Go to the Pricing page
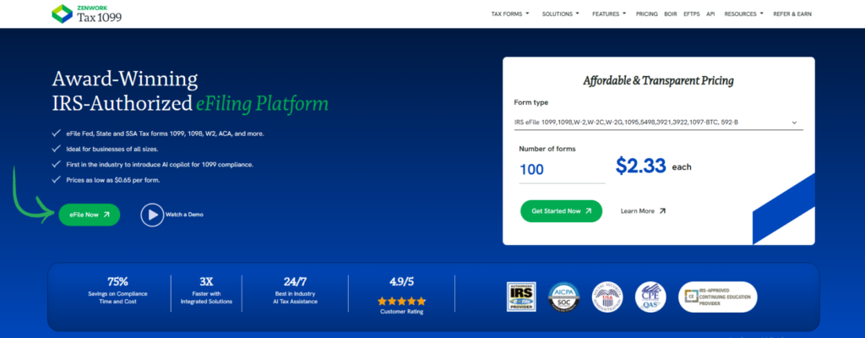Screen dimensions: 865x338 (x=646, y=14)
